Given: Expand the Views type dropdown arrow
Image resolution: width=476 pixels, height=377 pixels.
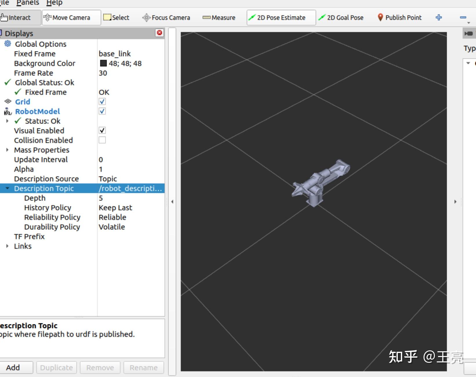Looking at the screenshot, I should click(x=468, y=63).
